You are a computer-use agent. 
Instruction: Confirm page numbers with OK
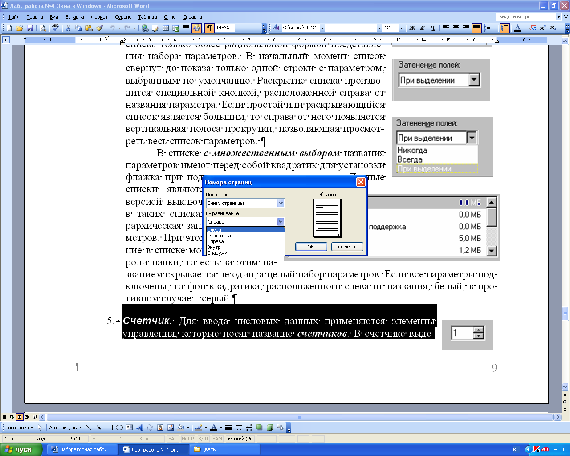pos(311,247)
